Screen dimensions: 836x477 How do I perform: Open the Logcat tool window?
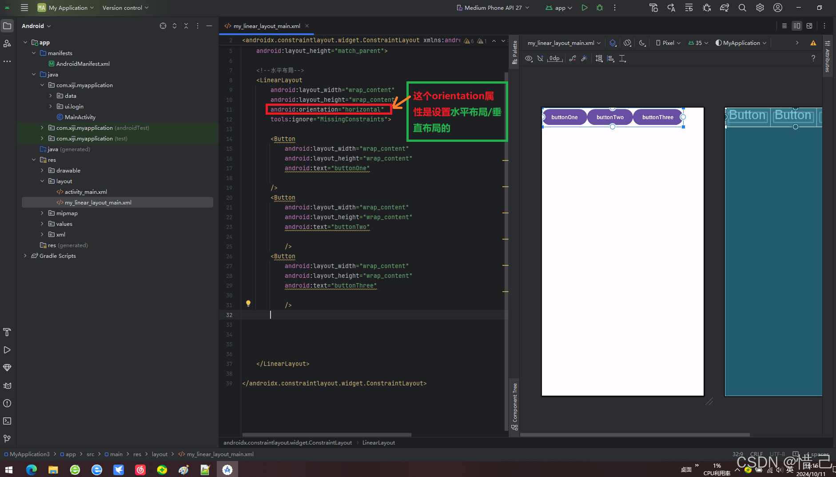[7, 385]
